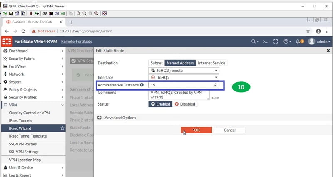Image resolution: width=333 pixels, height=177 pixels.
Task: Expand the System menu
Action: 33,82
